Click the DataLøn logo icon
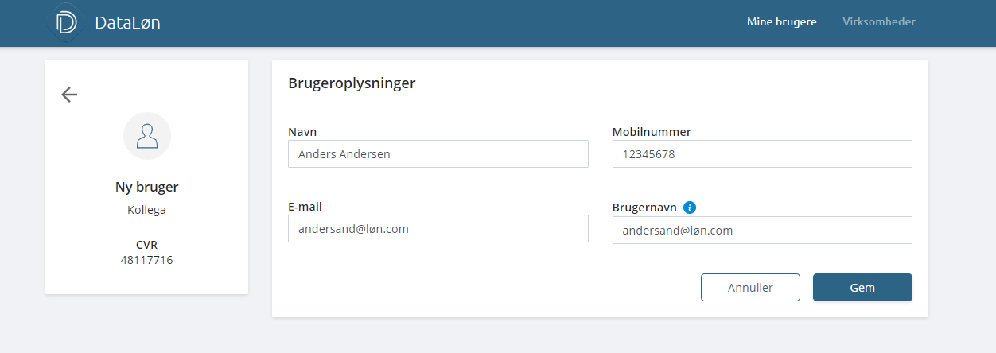The width and height of the screenshot is (996, 353). point(67,22)
